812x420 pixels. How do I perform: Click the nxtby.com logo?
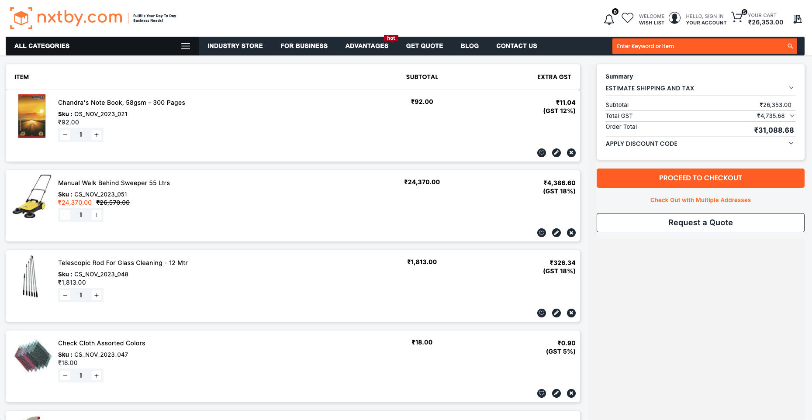point(66,18)
